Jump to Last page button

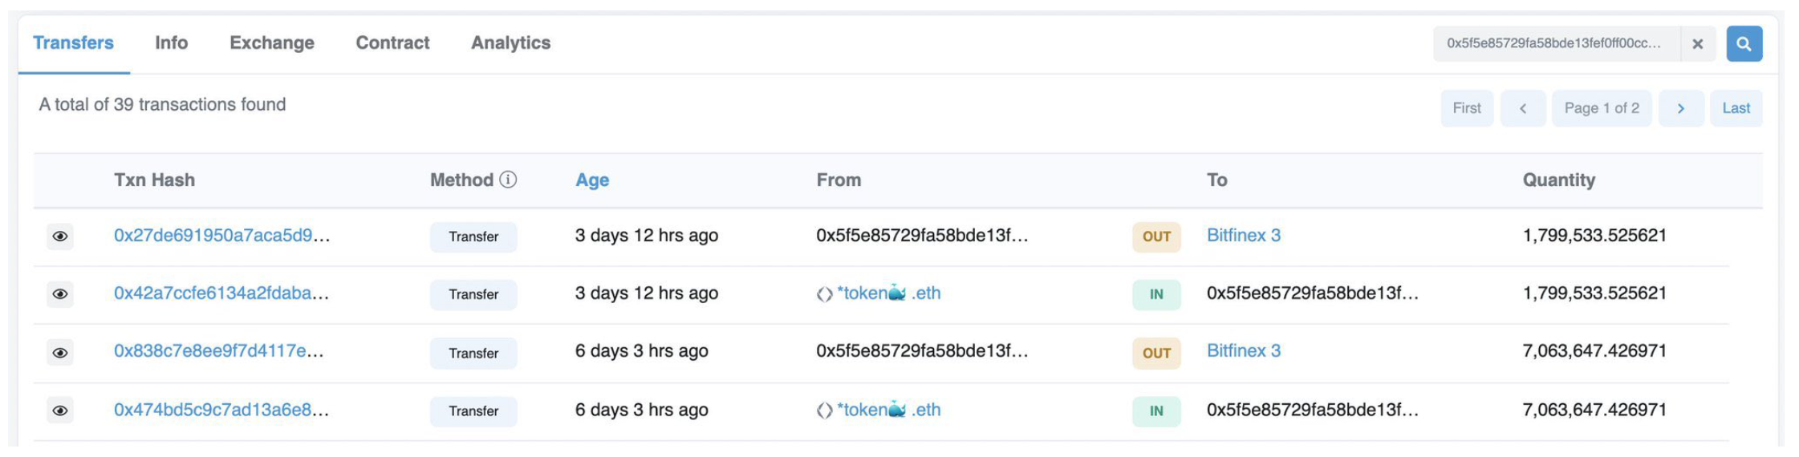[x=1736, y=108]
